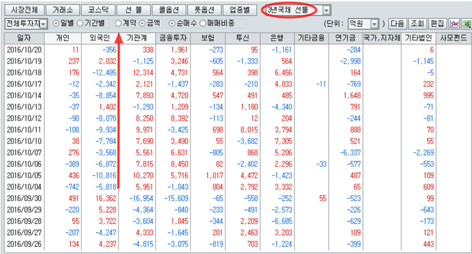Screen dimensions: 472x254
Task: Click the 일자 column header
Action: pyautogui.click(x=24, y=38)
